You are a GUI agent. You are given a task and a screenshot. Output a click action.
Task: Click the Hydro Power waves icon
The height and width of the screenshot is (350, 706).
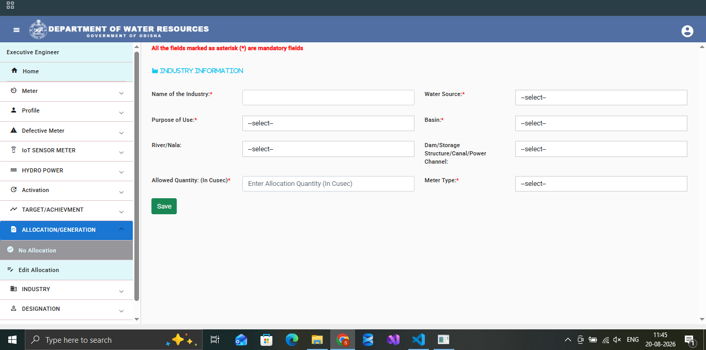click(13, 170)
